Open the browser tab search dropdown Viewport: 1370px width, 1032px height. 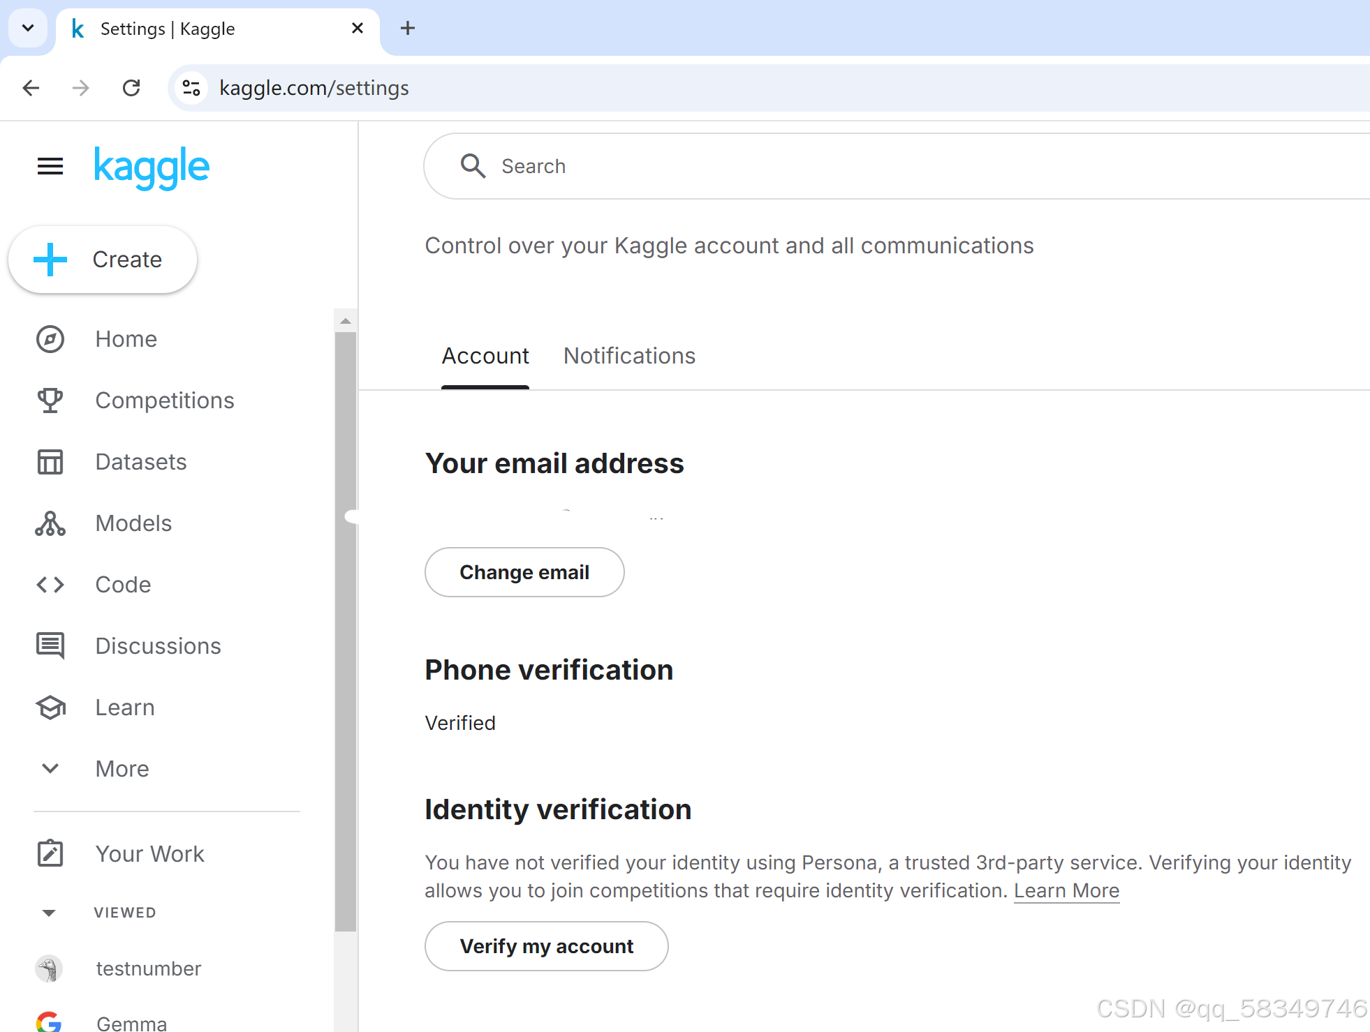(28, 28)
